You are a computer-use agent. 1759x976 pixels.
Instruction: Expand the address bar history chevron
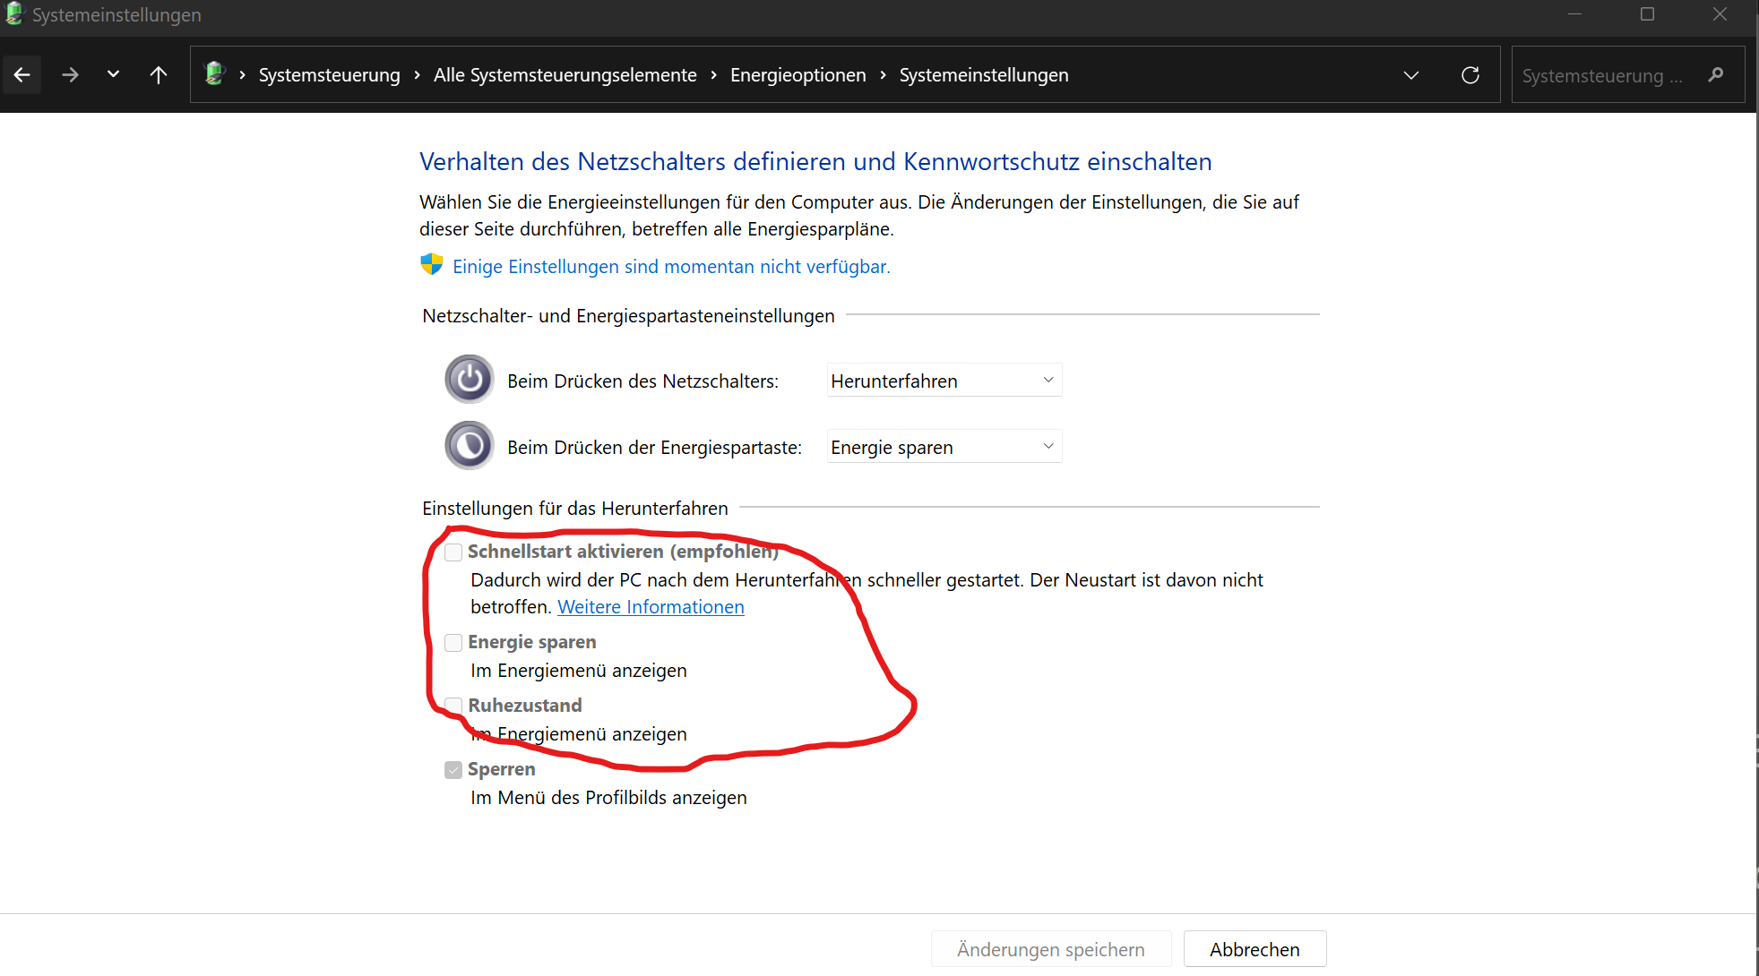point(1410,75)
